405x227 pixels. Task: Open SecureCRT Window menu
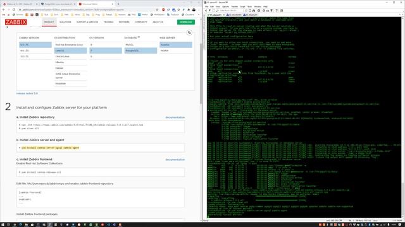258,6
